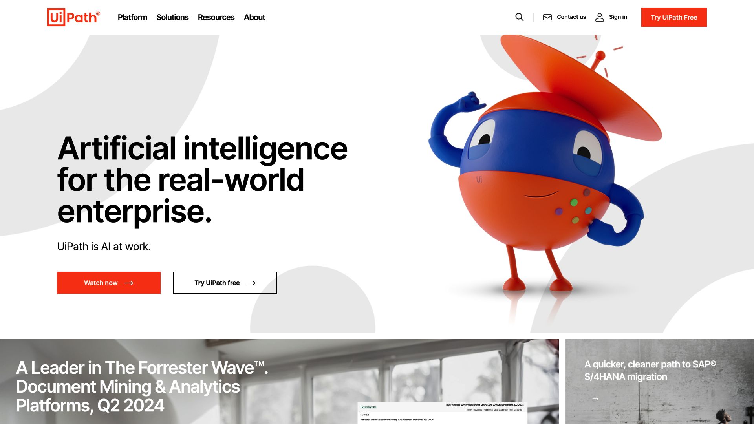
Task: Click the Watch now arrow icon
Action: pos(129,283)
